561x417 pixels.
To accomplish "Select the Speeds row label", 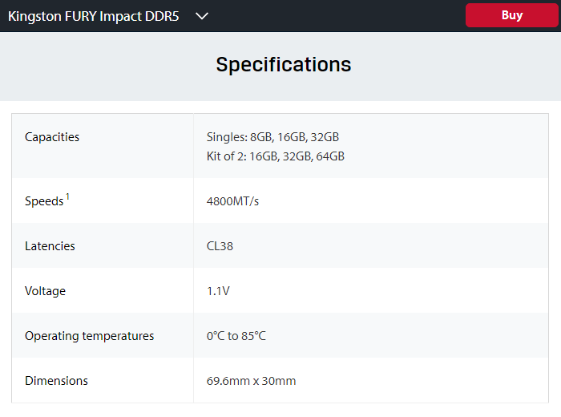I will (44, 201).
